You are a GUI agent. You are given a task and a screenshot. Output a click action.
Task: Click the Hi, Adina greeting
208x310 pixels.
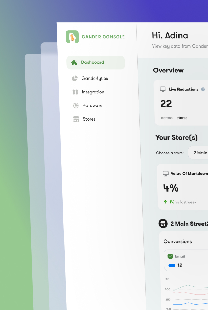[x=170, y=35]
